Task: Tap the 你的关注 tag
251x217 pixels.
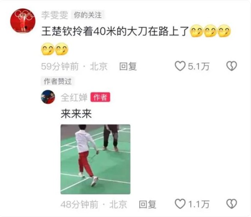Action: point(88,15)
